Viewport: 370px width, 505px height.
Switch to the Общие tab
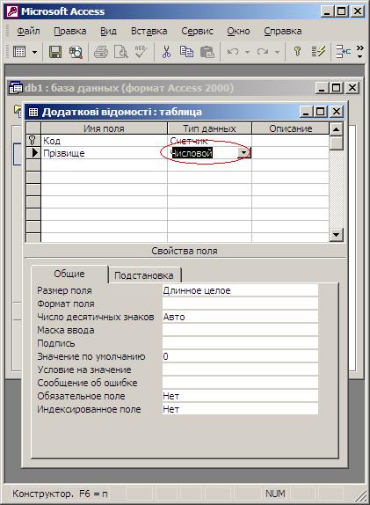tap(69, 274)
